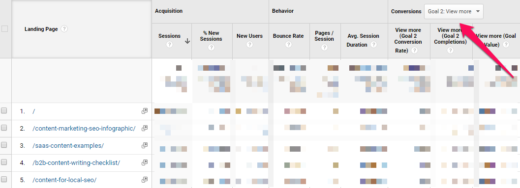Open external link icon for /content-for-local-seo/
Image resolution: width=520 pixels, height=188 pixels.
click(x=145, y=180)
